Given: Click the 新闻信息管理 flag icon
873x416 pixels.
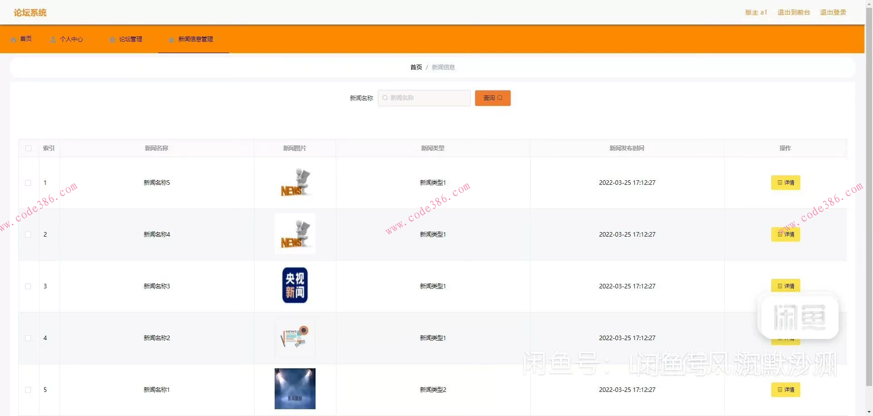Looking at the screenshot, I should (171, 39).
